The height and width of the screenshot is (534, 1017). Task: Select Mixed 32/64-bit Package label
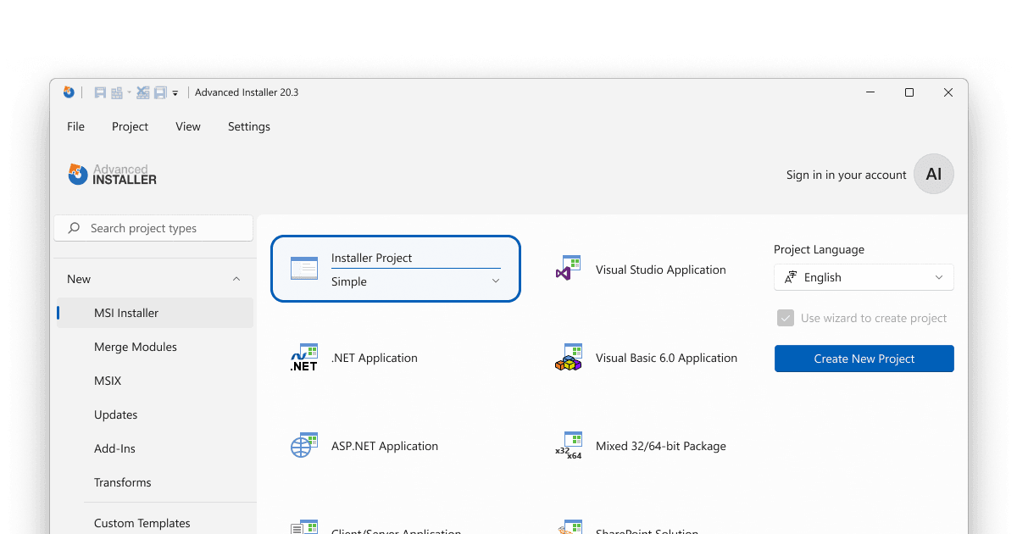pos(661,446)
